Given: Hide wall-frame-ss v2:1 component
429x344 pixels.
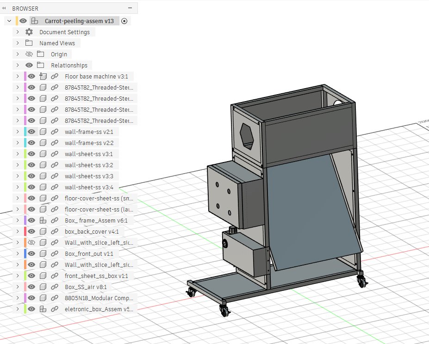Looking at the screenshot, I should pyautogui.click(x=31, y=132).
